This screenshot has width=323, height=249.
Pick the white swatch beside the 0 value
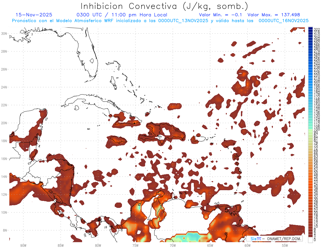pos(311,240)
